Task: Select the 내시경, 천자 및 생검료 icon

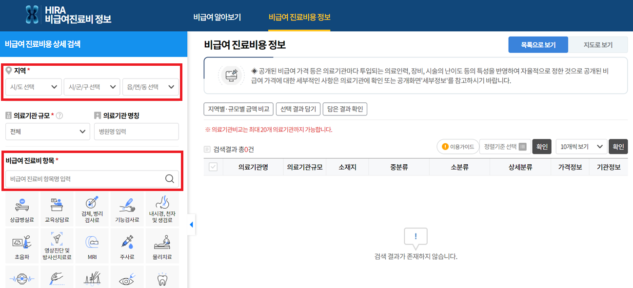Action: [x=162, y=209]
